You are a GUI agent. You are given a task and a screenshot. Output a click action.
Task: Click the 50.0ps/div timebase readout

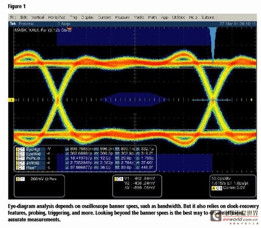(x=221, y=178)
